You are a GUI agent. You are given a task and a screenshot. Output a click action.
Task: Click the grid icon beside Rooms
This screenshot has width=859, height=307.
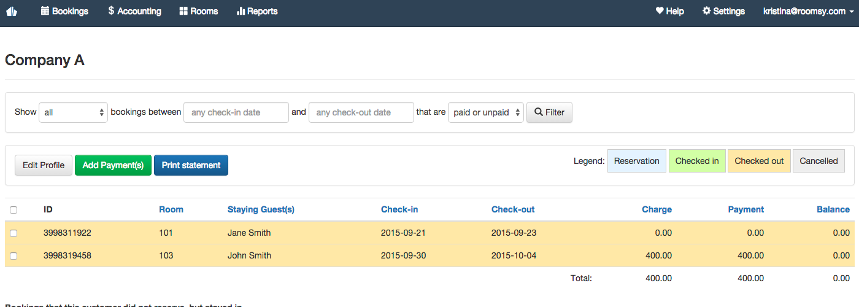pos(183,11)
